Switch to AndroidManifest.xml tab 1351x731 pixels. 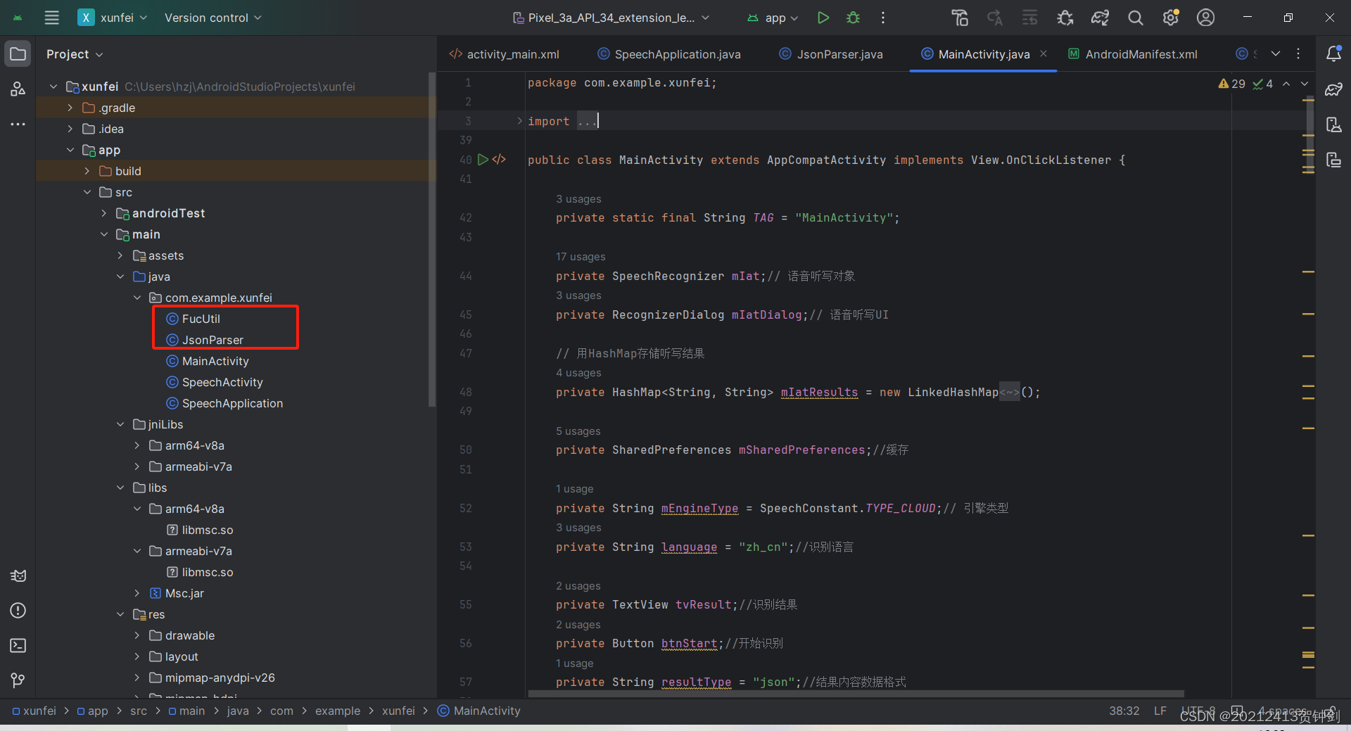click(1133, 54)
